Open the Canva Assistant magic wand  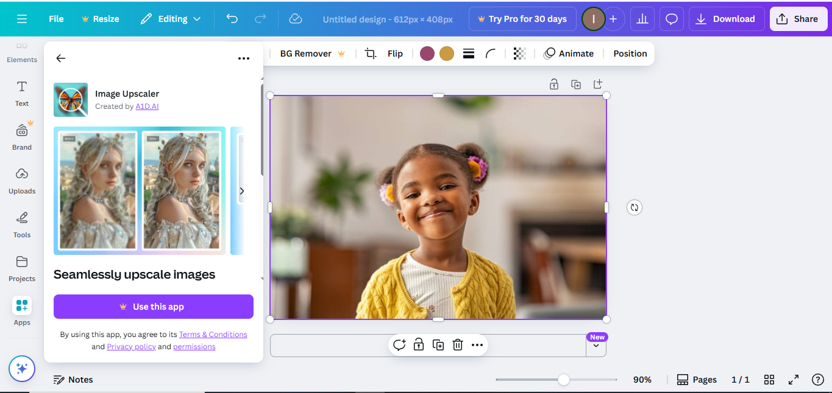point(21,369)
